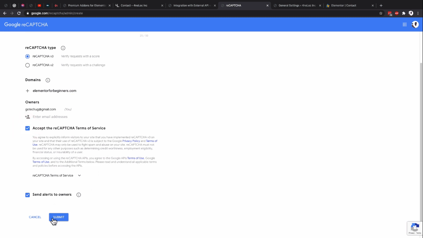Uncheck Send alerts to owners
Screen dimensions: 423x238
pyautogui.click(x=28, y=195)
